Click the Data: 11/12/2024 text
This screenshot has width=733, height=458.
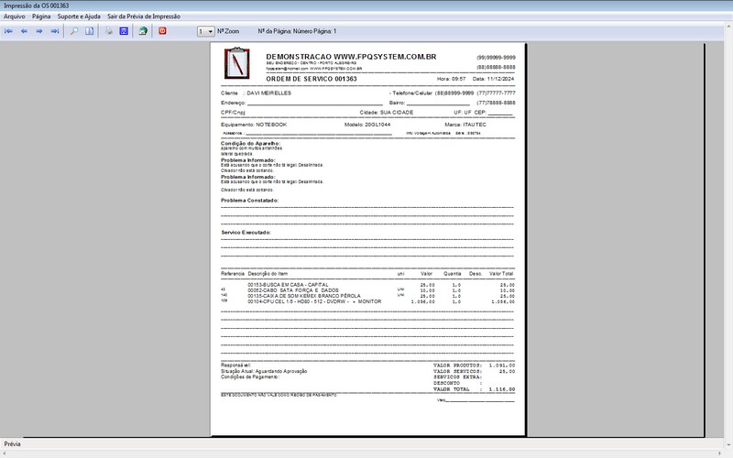point(493,79)
